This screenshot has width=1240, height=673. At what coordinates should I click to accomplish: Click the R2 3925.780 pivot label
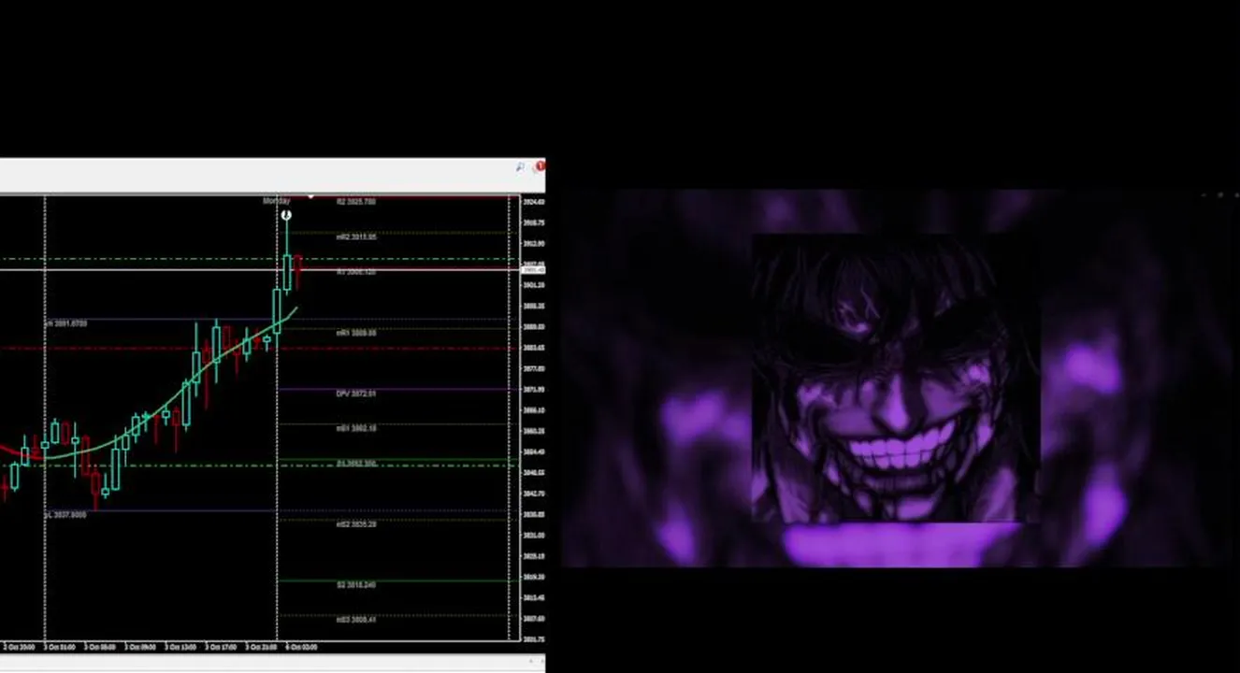tap(356, 202)
